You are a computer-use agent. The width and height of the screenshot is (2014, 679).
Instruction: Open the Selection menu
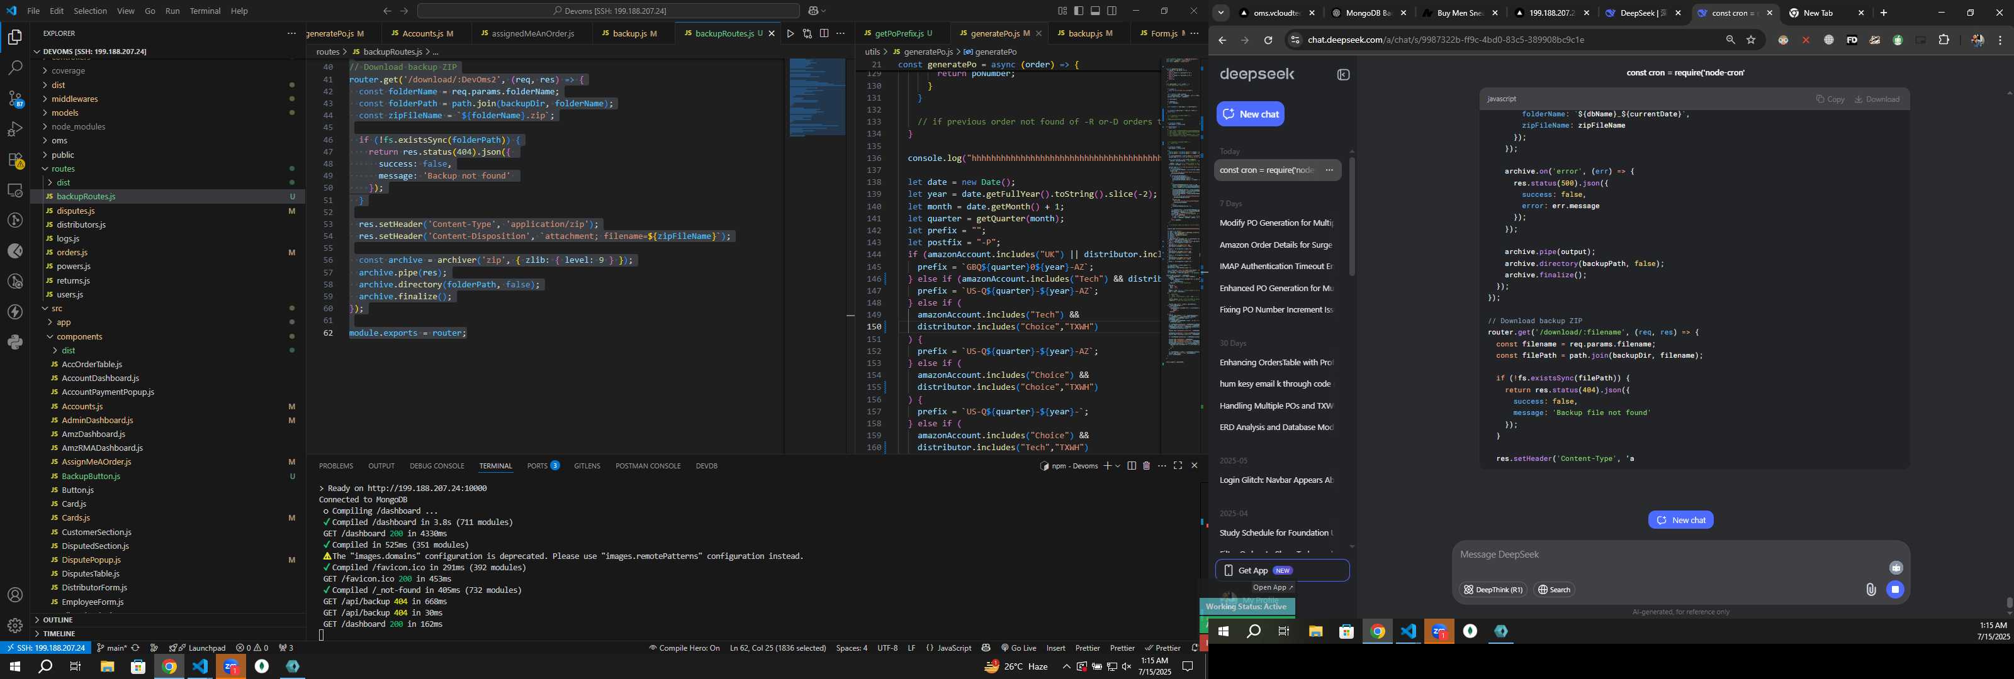click(91, 11)
